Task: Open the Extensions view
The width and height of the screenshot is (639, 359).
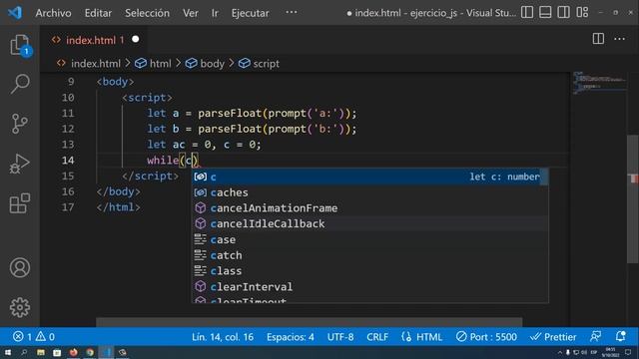Action: [20, 203]
